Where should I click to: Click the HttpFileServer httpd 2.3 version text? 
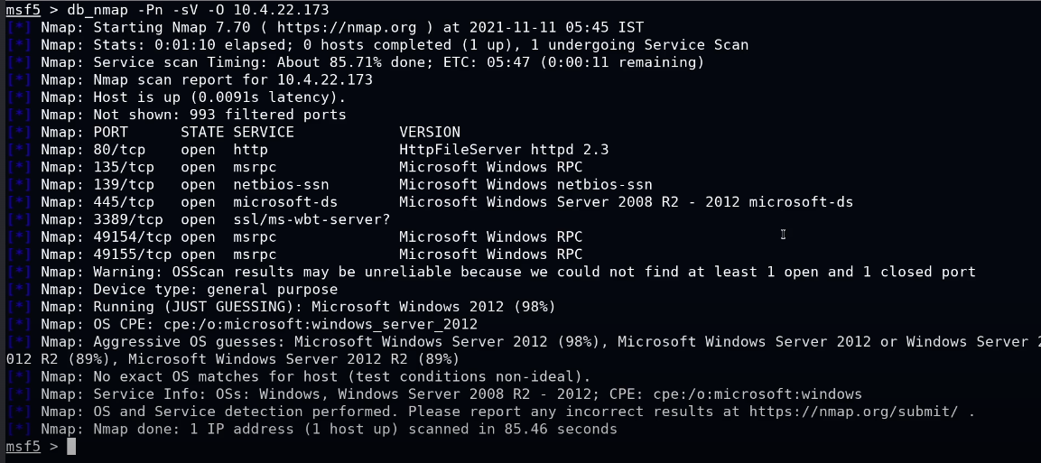tap(504, 149)
